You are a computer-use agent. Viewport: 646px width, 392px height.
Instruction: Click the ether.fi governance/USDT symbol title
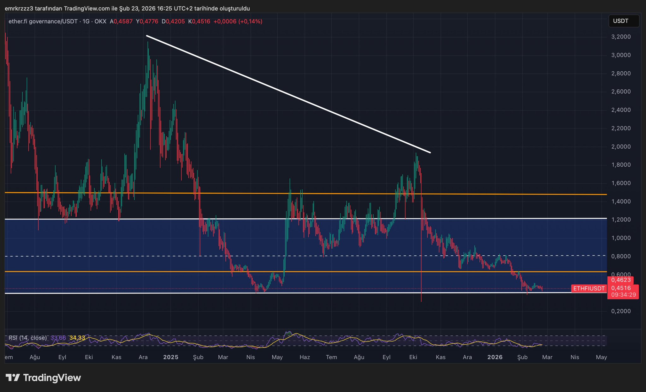(43, 21)
